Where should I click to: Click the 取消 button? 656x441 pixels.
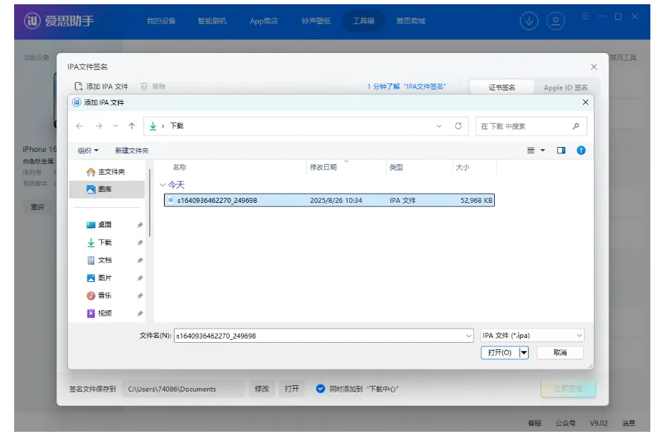tap(560, 353)
